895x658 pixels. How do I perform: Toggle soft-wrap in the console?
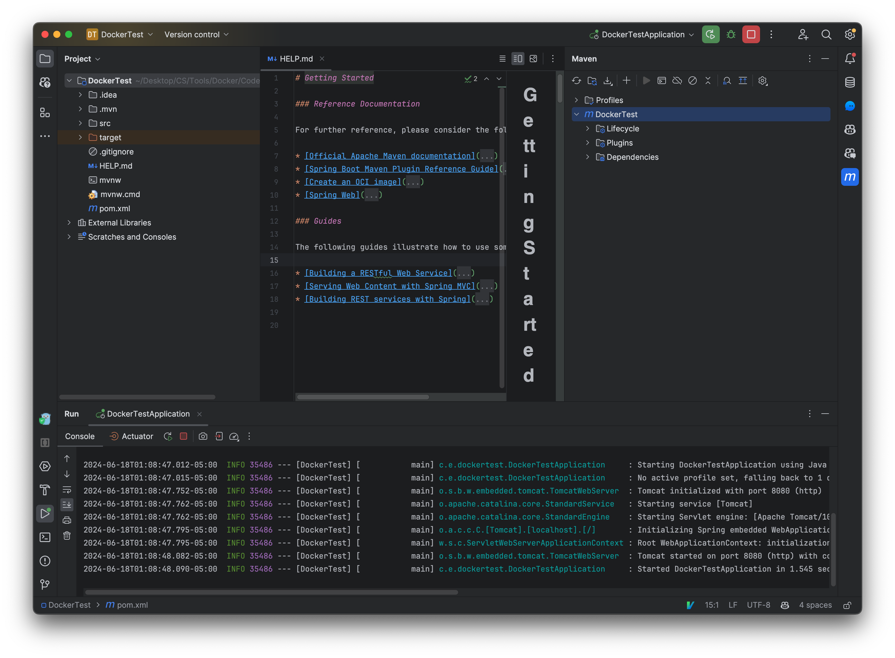point(67,490)
